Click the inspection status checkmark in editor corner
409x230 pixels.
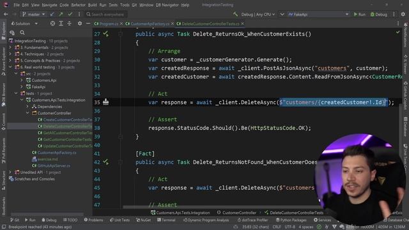point(397,32)
